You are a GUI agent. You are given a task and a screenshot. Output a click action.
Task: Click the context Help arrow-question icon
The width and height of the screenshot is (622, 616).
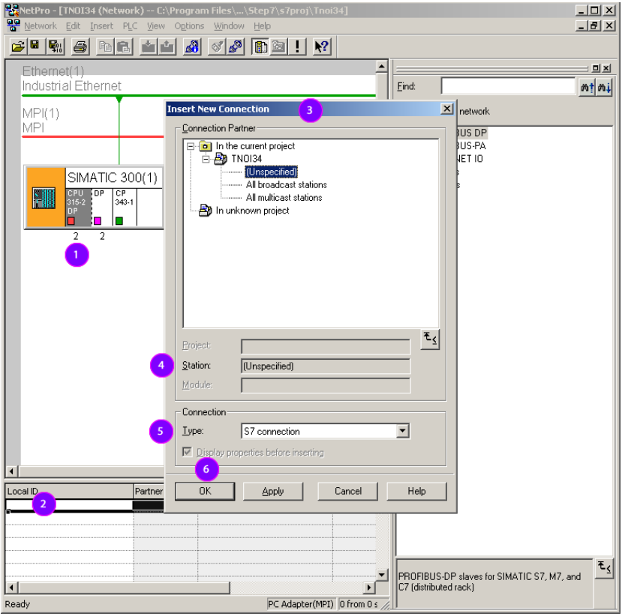322,46
